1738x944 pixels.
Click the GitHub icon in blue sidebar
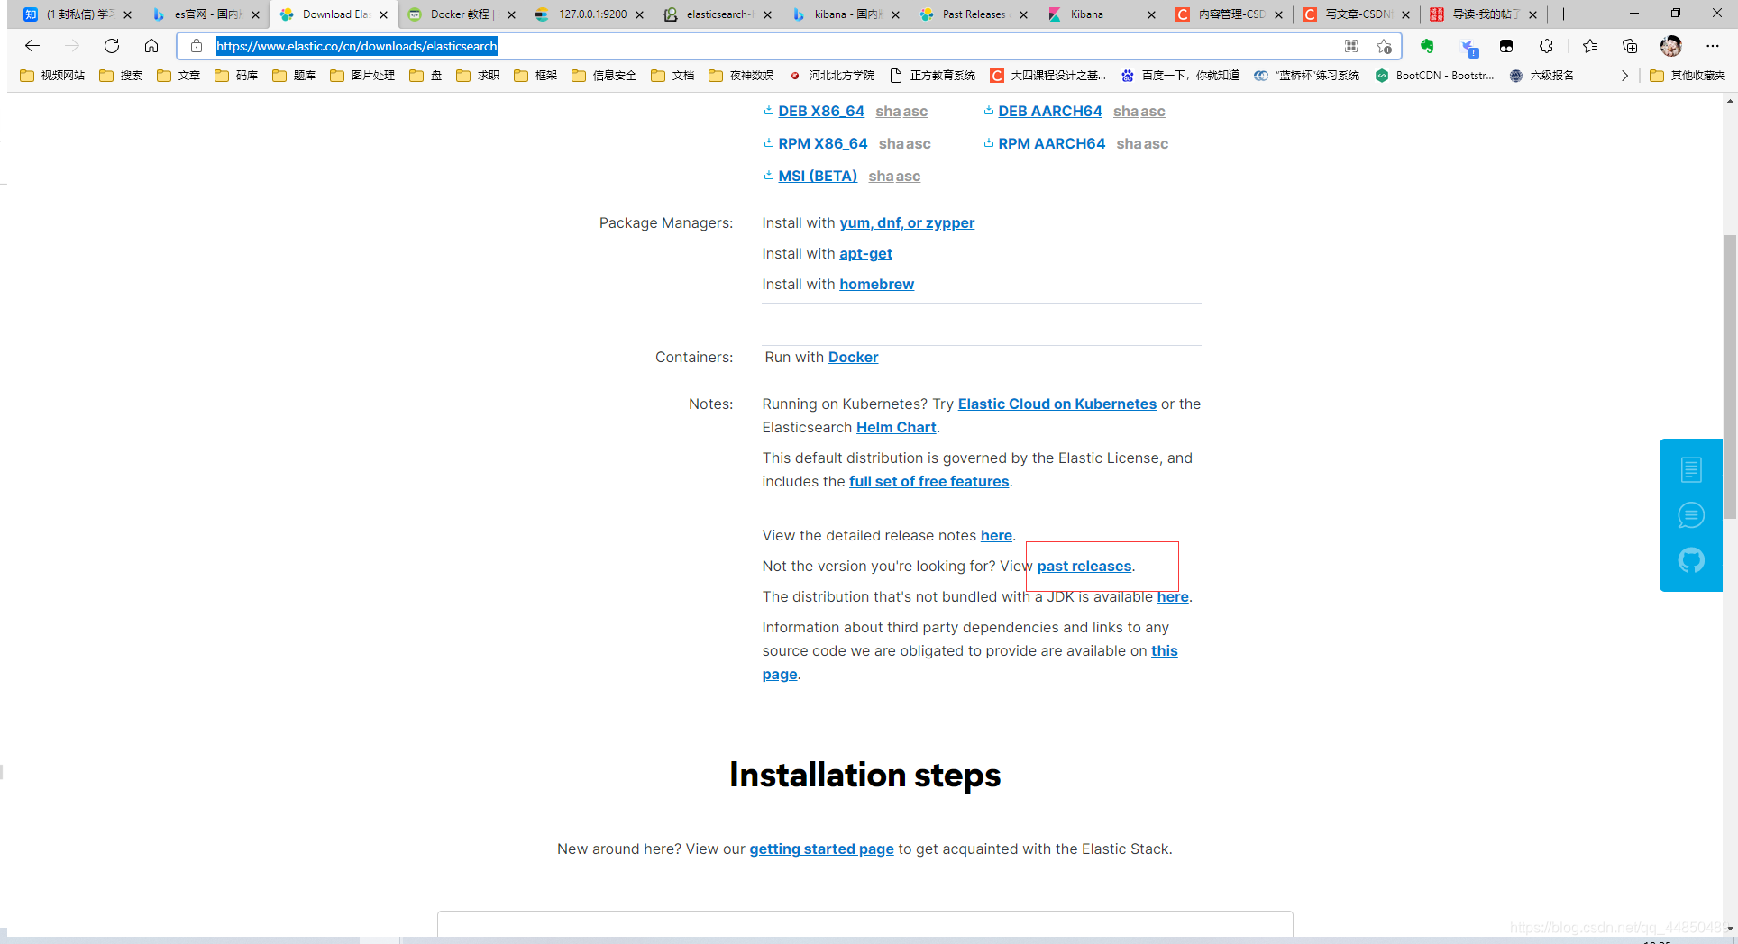(x=1691, y=560)
